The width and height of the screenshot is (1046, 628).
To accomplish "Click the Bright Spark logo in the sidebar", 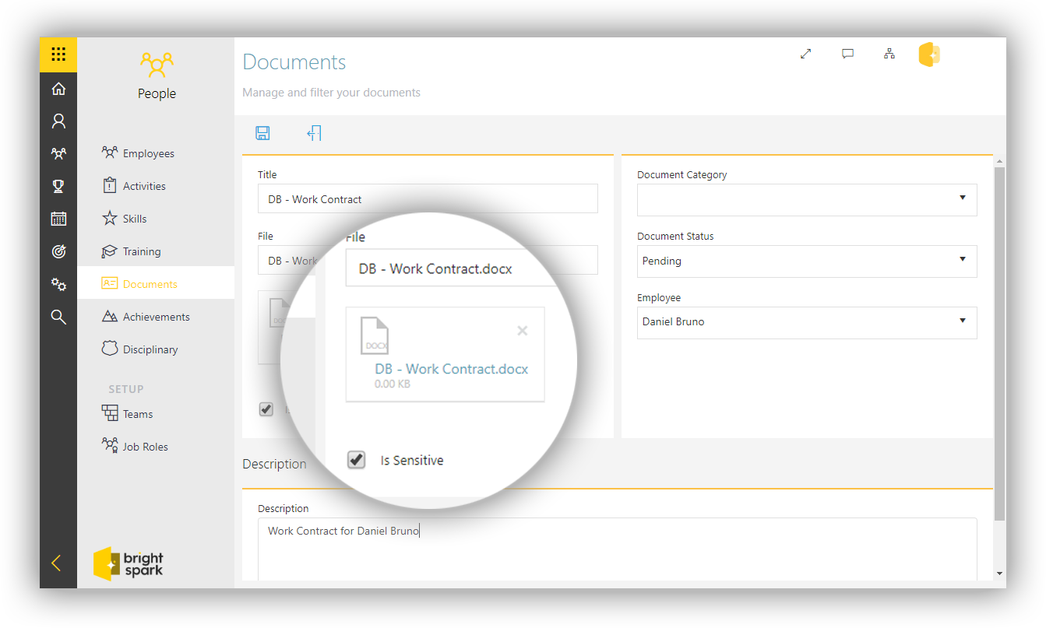I will [x=129, y=564].
